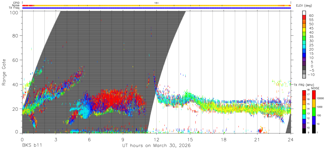Click the 24 tick on UT hours axis
Screen dimensions: 327x151
pos(291,139)
